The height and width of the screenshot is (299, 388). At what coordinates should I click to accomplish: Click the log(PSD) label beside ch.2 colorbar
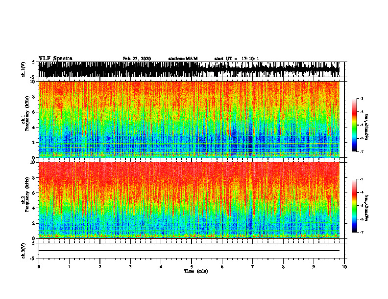click(367, 208)
